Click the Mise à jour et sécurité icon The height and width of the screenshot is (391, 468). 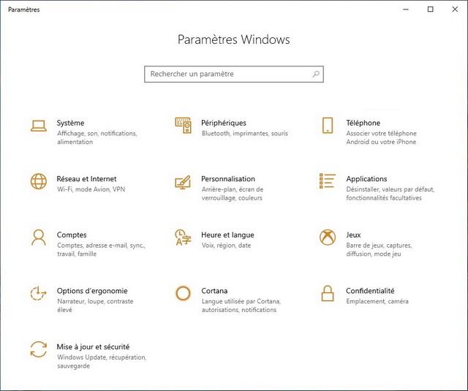(38, 349)
